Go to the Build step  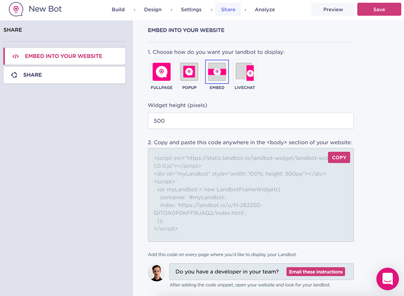click(118, 10)
